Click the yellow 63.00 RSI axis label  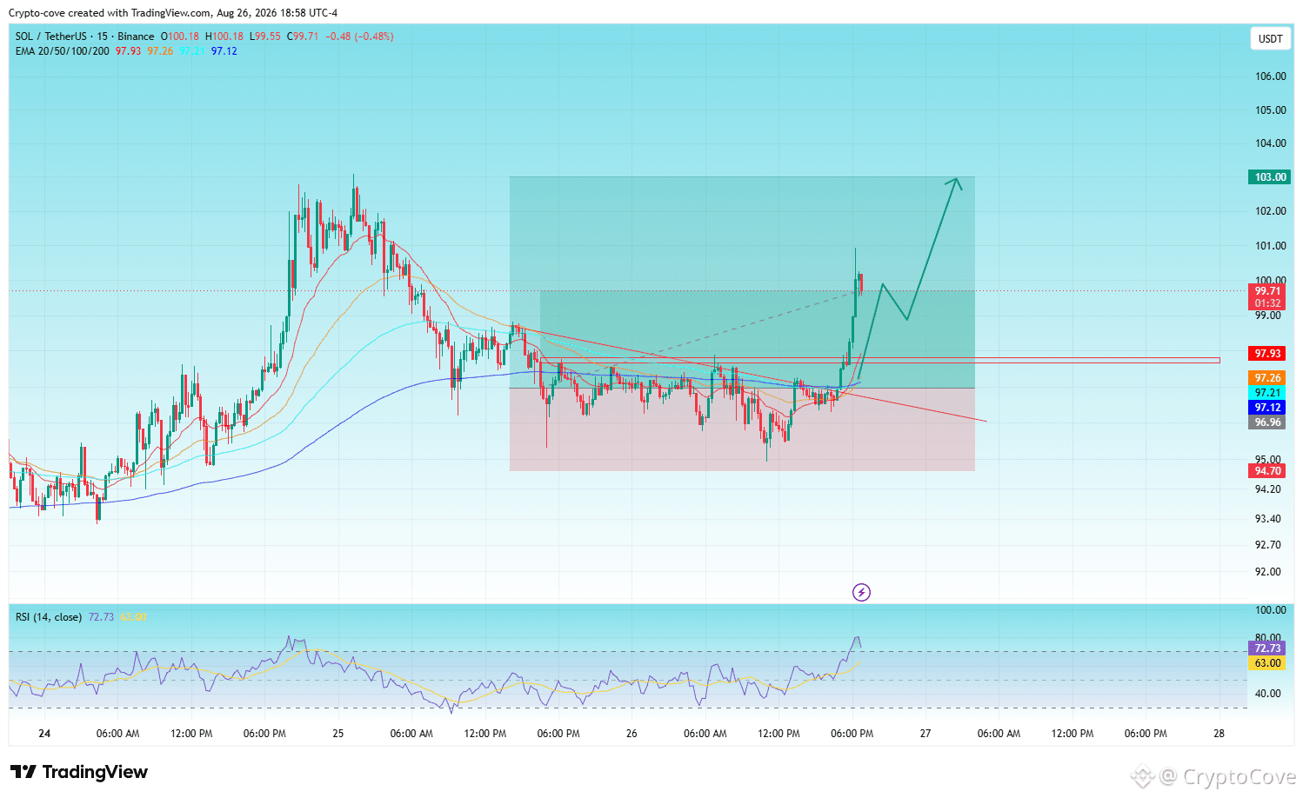1267,663
